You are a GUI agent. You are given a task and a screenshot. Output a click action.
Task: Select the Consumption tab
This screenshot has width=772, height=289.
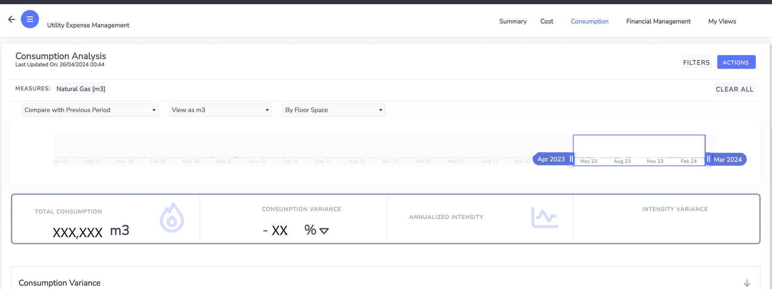coord(589,21)
